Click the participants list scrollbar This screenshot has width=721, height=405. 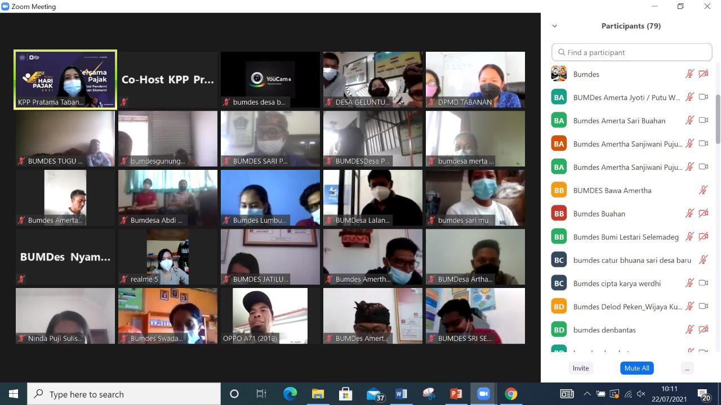[718, 118]
